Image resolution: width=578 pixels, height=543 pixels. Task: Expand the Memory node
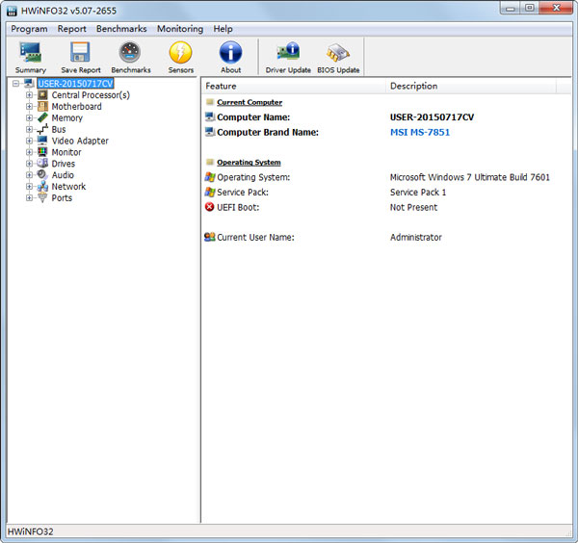coord(29,117)
